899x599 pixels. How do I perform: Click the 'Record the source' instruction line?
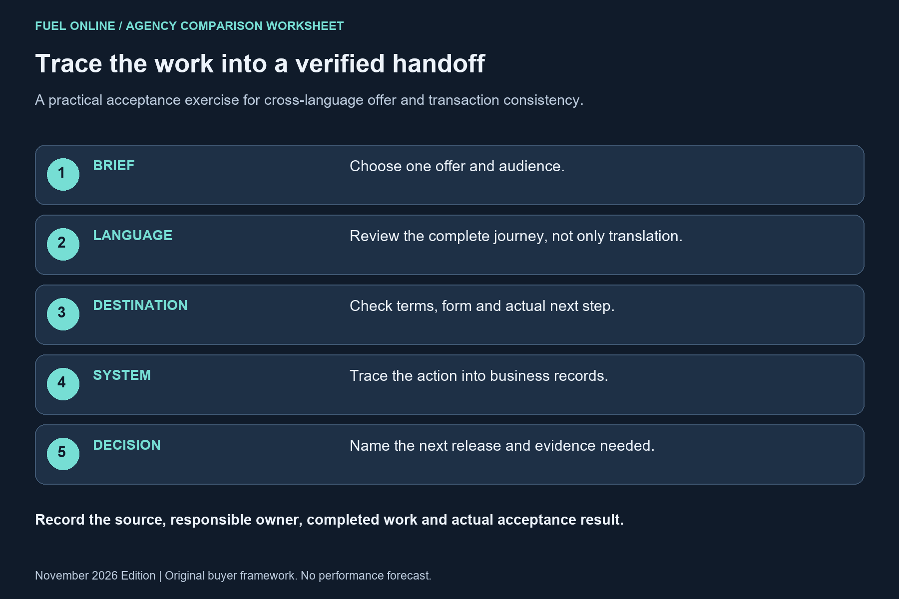[329, 520]
